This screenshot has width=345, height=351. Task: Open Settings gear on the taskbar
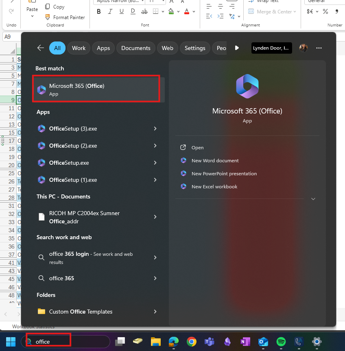point(317,342)
